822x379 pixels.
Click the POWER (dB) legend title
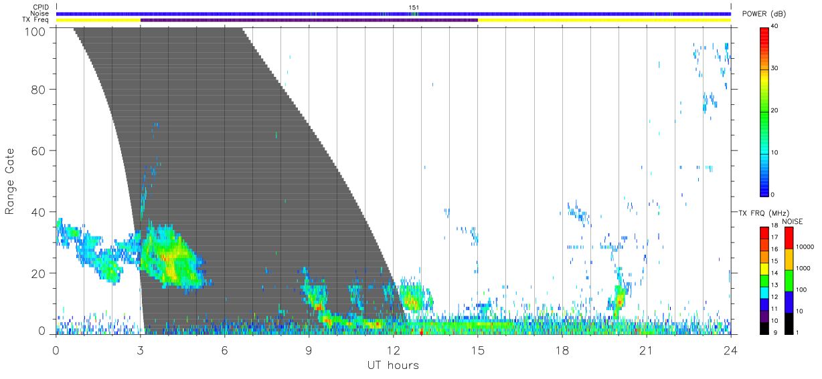click(x=764, y=14)
